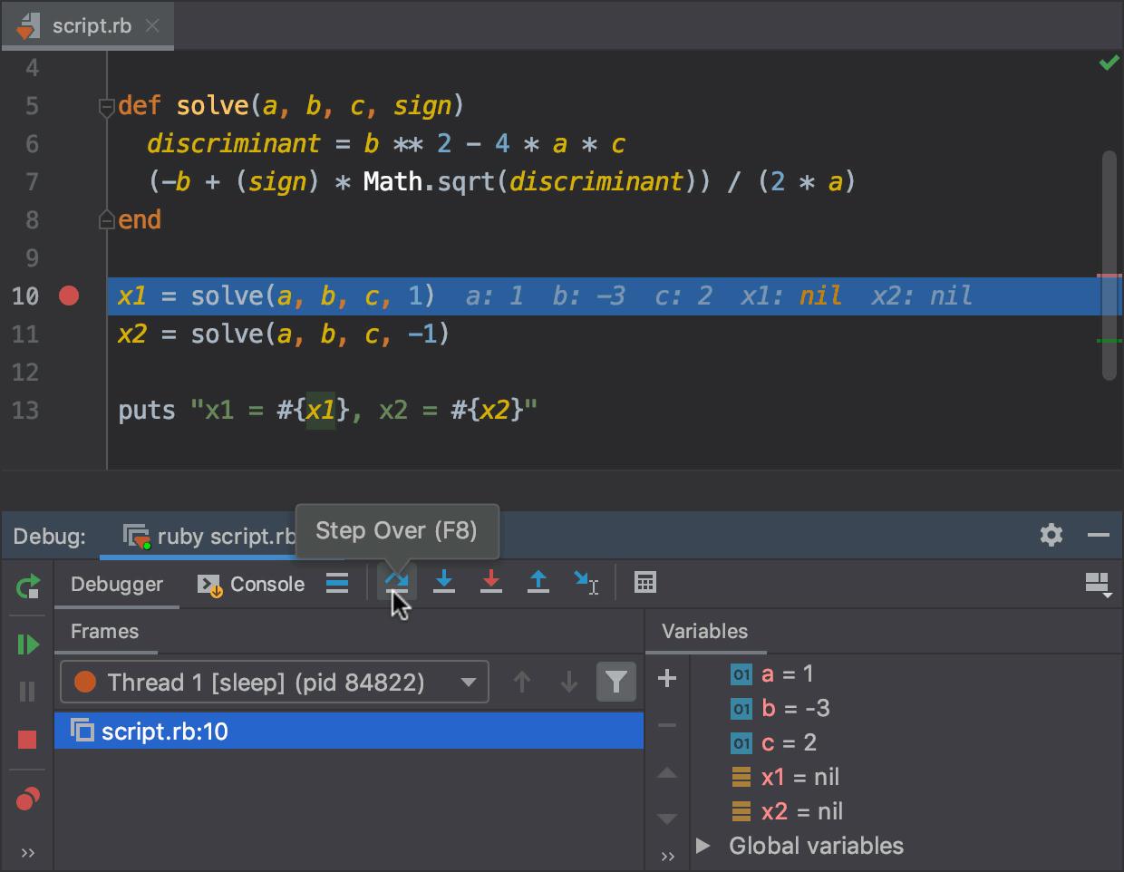Toggle the breakpoint on line 10
Screen dimensions: 1124x872
click(69, 296)
